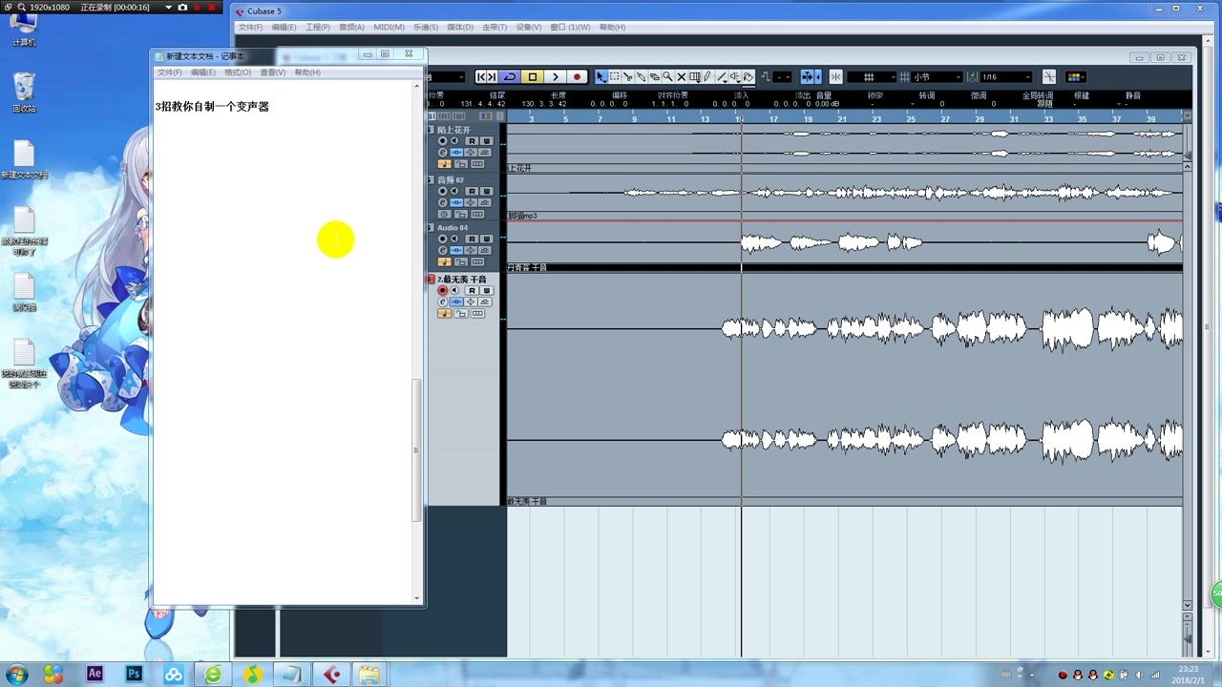Screen dimensions: 1222x687
Task: Open edit channel settings for 最无羡 干音
Action: click(x=443, y=302)
